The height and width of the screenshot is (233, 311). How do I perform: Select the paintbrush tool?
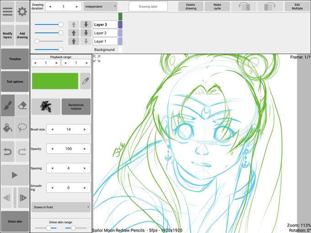8,106
